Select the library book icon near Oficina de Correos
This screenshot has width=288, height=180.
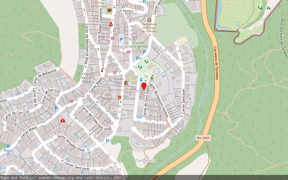pos(109,10)
